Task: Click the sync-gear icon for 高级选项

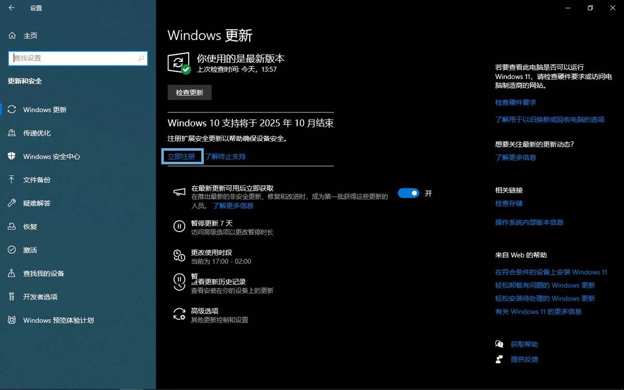Action: pos(179,314)
